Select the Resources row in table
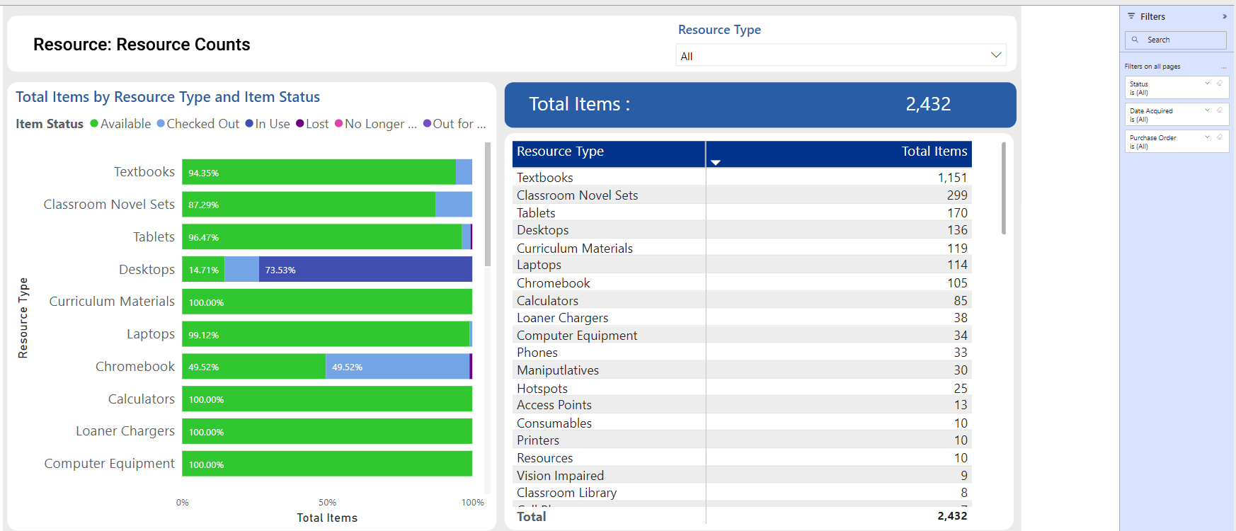Viewport: 1236px width, 531px height. point(742,458)
